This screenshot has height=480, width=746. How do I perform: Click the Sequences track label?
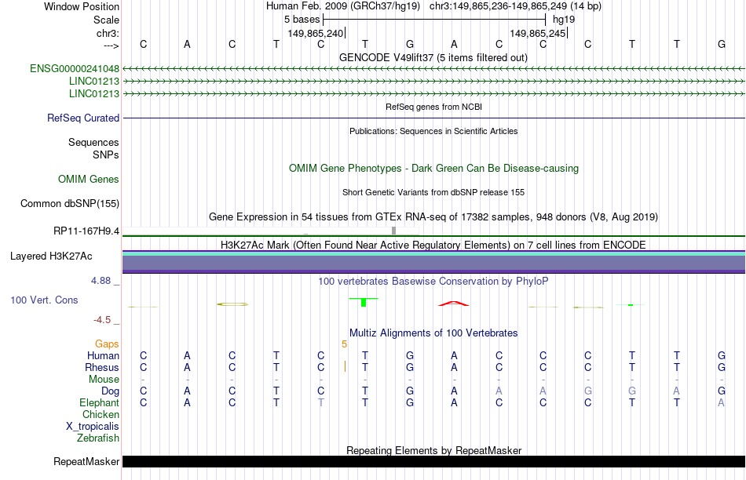click(x=93, y=143)
